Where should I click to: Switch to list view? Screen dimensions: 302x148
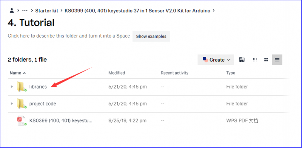click(x=277, y=60)
